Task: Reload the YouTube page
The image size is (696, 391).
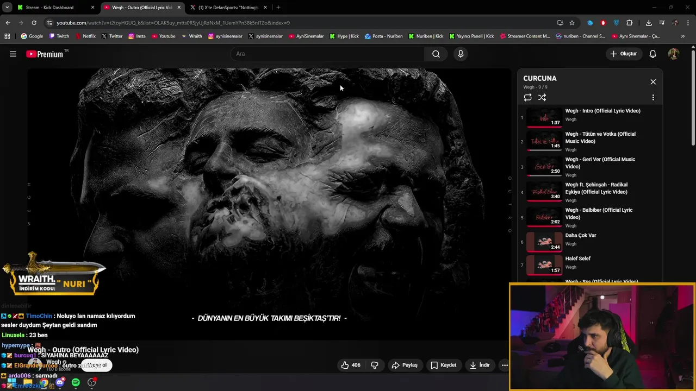Action: pyautogui.click(x=34, y=23)
